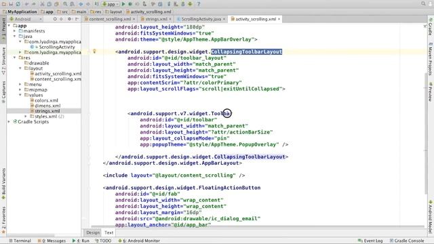The width and height of the screenshot is (434, 244).
Task: Open the Event Log
Action: click(x=370, y=241)
